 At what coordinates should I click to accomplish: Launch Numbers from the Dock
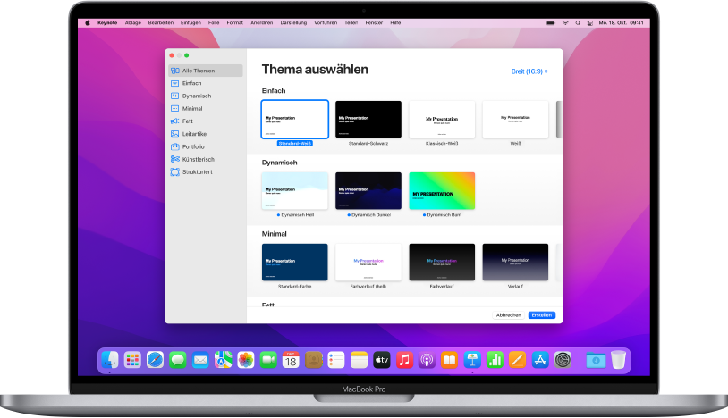(495, 360)
